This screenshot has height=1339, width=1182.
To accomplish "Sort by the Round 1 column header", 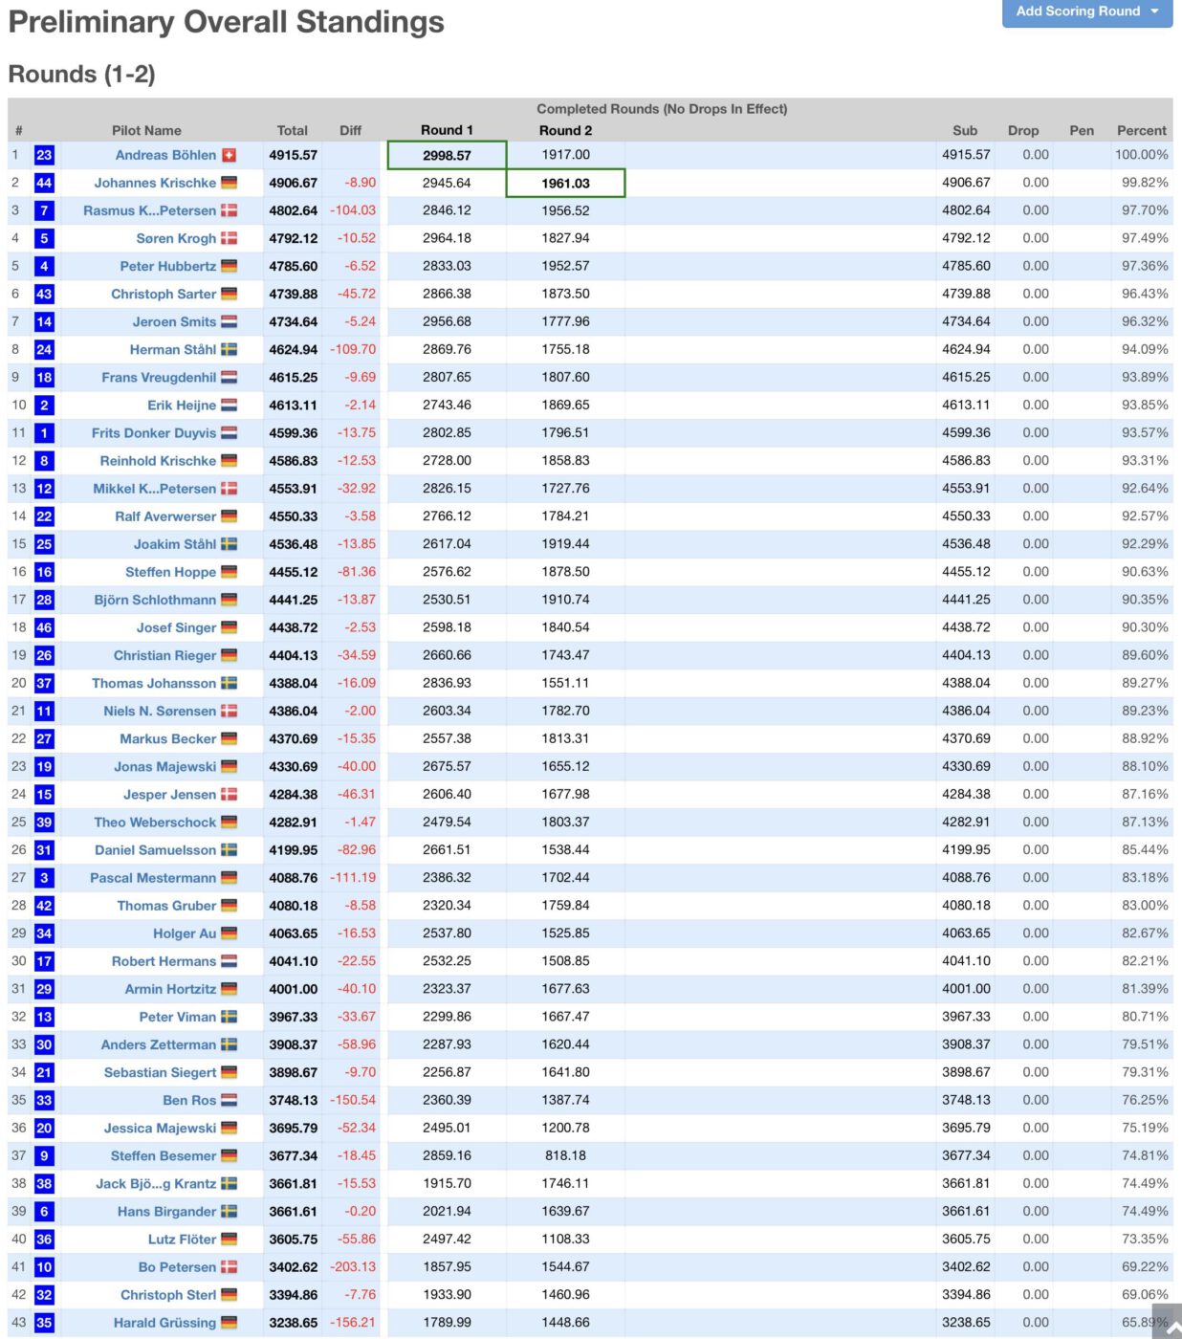I will [x=447, y=130].
